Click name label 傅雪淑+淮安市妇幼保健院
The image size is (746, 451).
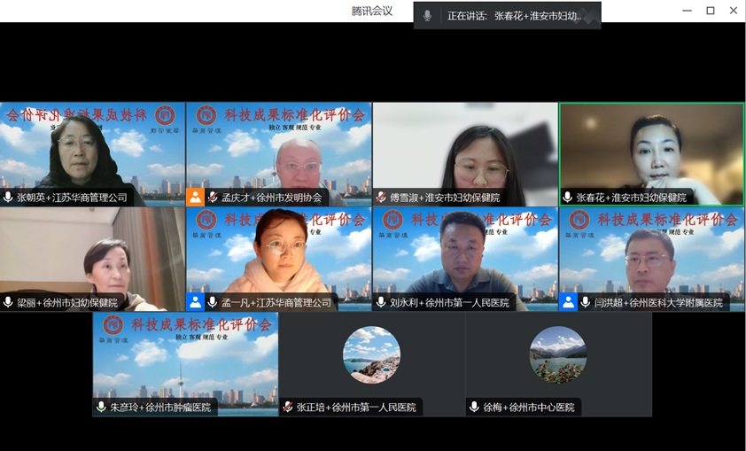point(445,198)
